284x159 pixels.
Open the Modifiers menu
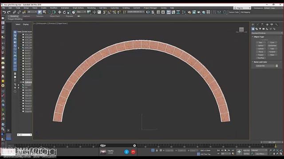(53, 8)
